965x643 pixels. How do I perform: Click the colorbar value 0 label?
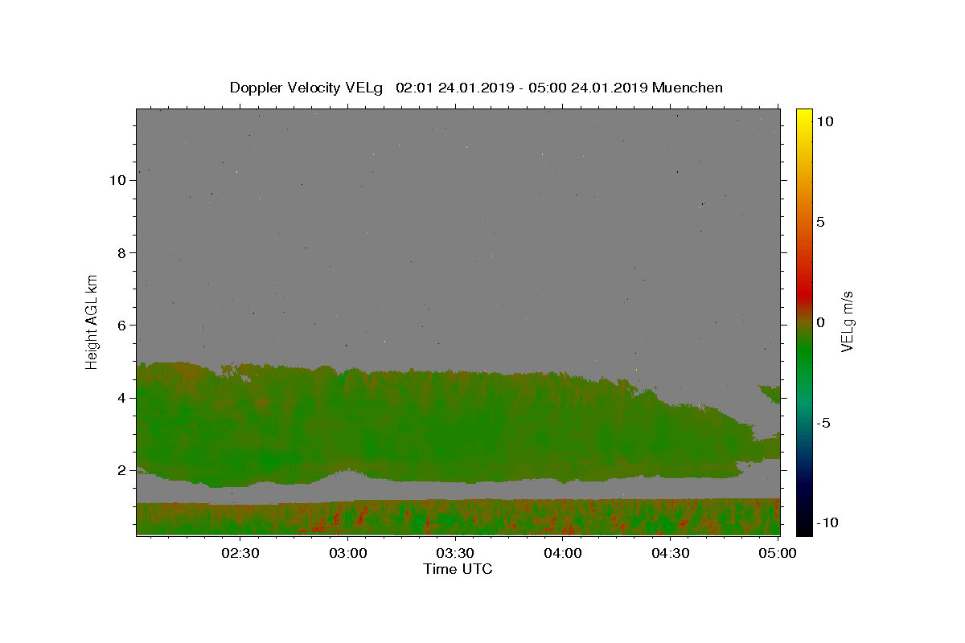click(x=820, y=322)
